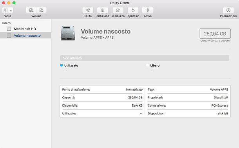Run S.O.S. first aid tool
This screenshot has width=239, height=148.
click(x=88, y=10)
